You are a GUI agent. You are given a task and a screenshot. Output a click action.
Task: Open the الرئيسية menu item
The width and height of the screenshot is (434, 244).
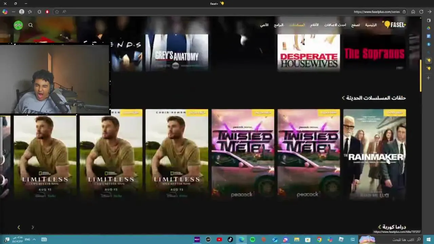click(x=371, y=25)
